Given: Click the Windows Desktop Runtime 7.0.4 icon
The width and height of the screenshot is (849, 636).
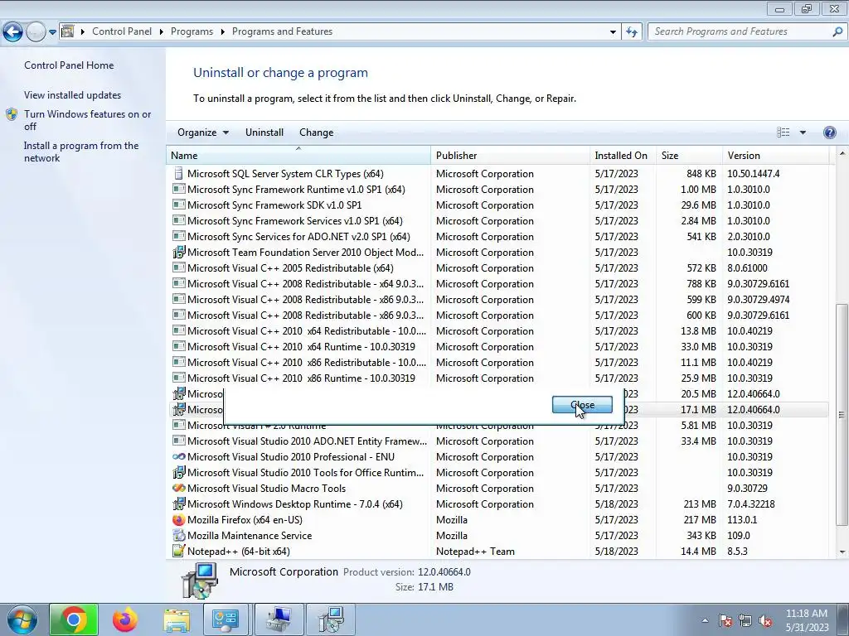Looking at the screenshot, I should coord(178,504).
